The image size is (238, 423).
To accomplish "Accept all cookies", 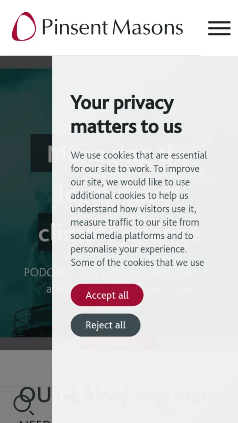I will click(107, 295).
